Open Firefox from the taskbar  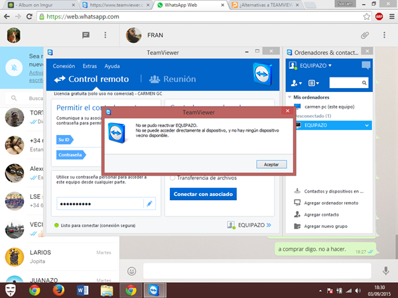point(58,291)
